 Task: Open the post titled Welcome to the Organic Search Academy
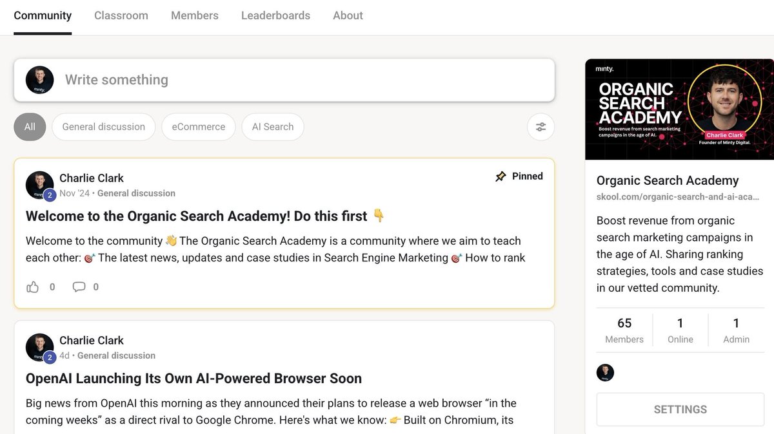205,216
